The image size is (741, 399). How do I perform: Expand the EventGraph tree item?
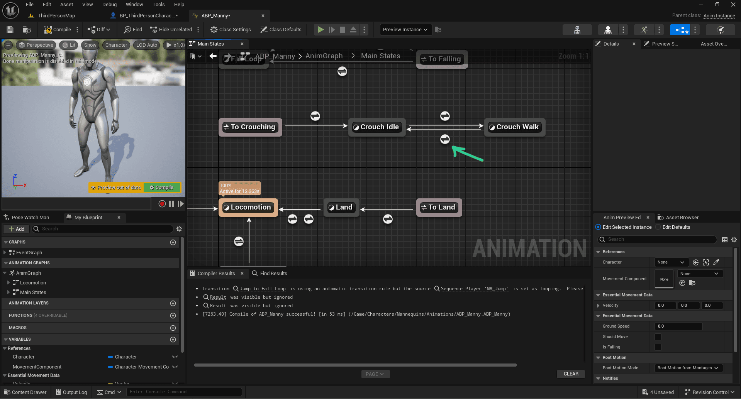5,253
